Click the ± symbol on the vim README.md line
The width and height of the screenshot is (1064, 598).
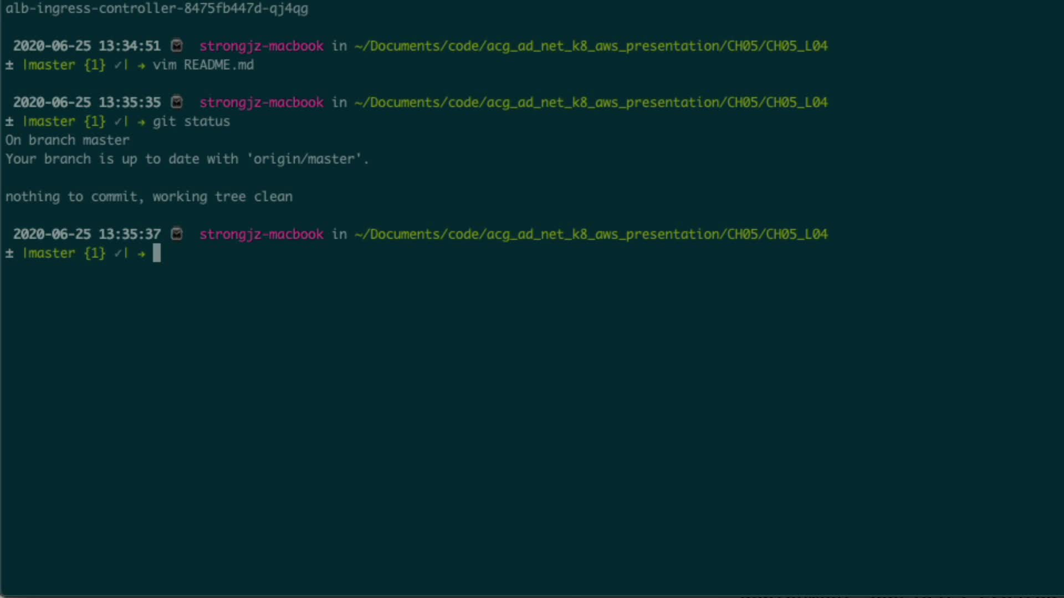coord(9,65)
